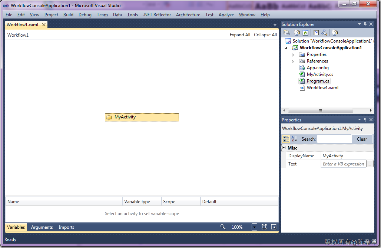Viewport: 381px width, 248px height.
Task: Select Workflow1.xaml in Solution Explorer
Action: (x=322, y=88)
